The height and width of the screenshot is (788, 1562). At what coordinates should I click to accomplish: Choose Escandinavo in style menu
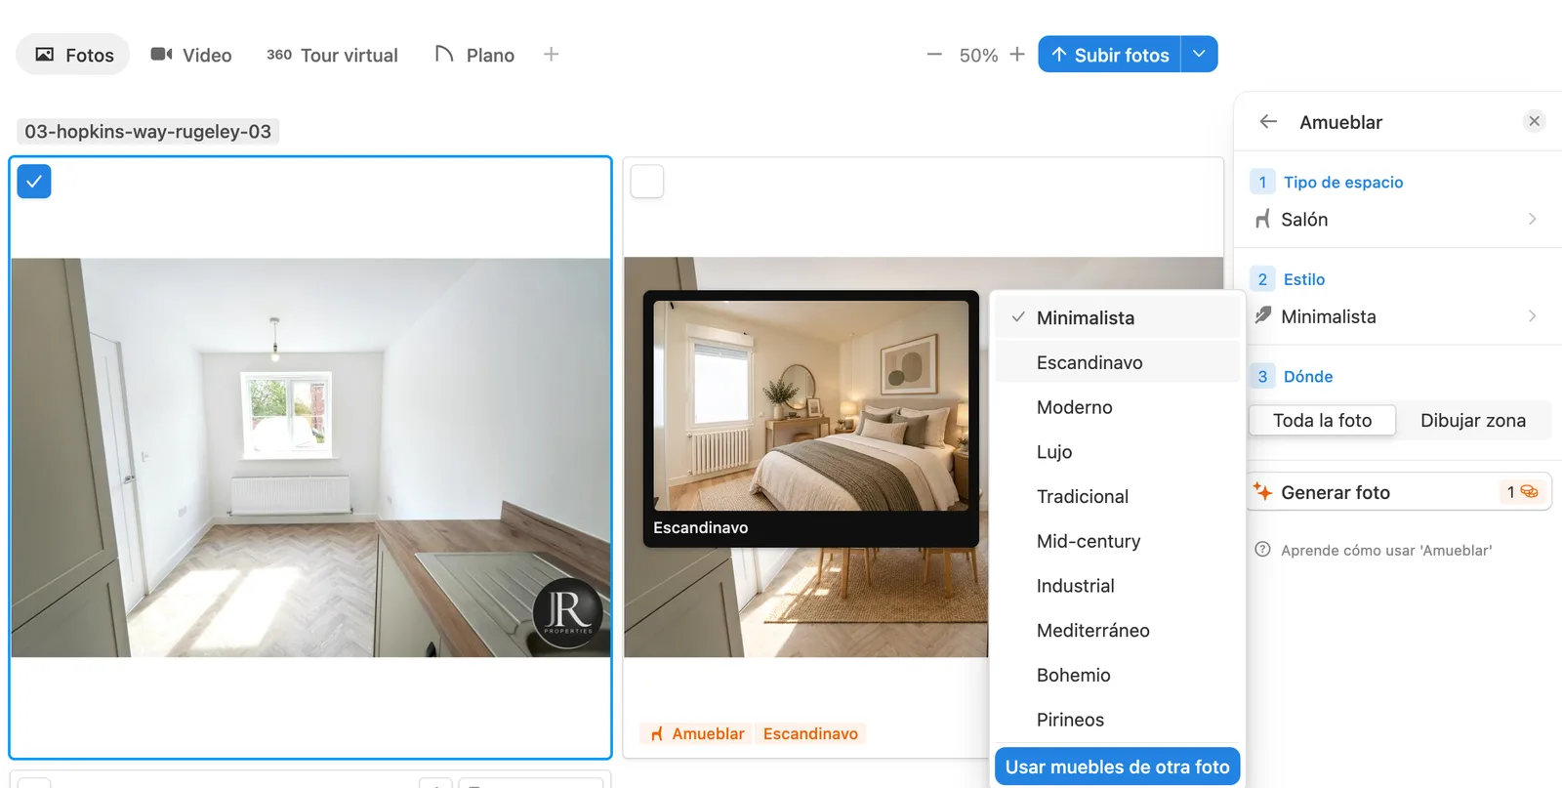point(1117,362)
